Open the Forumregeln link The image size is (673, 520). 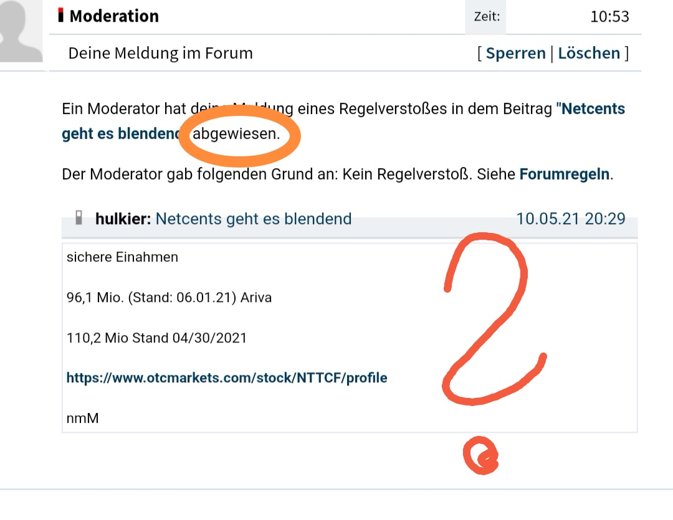564,174
